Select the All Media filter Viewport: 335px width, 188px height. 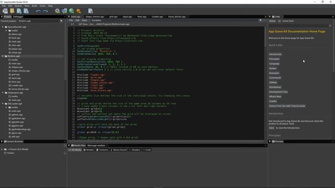click(x=75, y=150)
